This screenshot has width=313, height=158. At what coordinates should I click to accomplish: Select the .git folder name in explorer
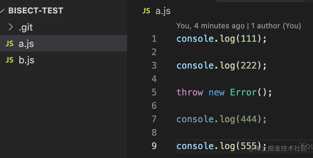pos(26,27)
